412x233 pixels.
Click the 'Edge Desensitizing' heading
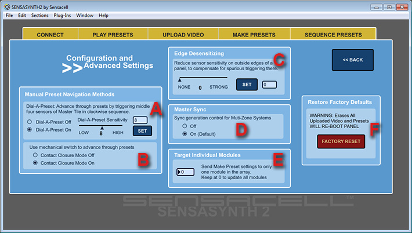(x=199, y=53)
